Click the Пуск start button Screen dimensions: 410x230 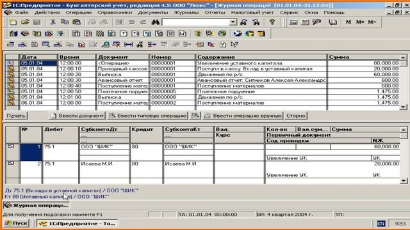coord(16,223)
